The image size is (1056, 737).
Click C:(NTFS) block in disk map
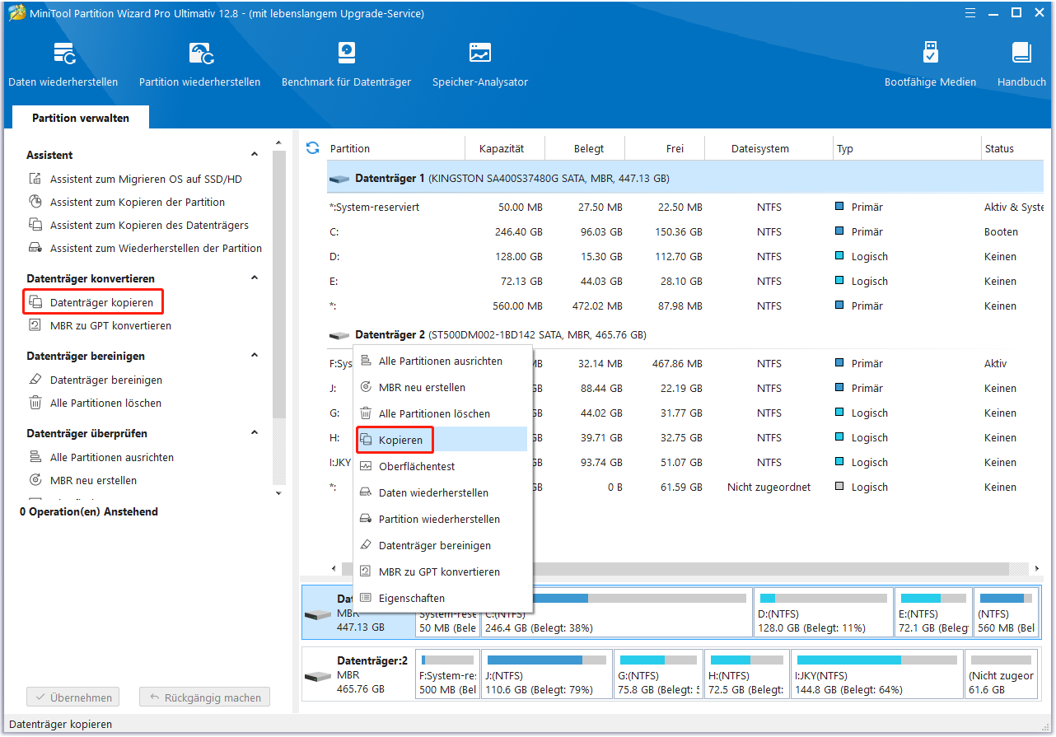tap(616, 612)
